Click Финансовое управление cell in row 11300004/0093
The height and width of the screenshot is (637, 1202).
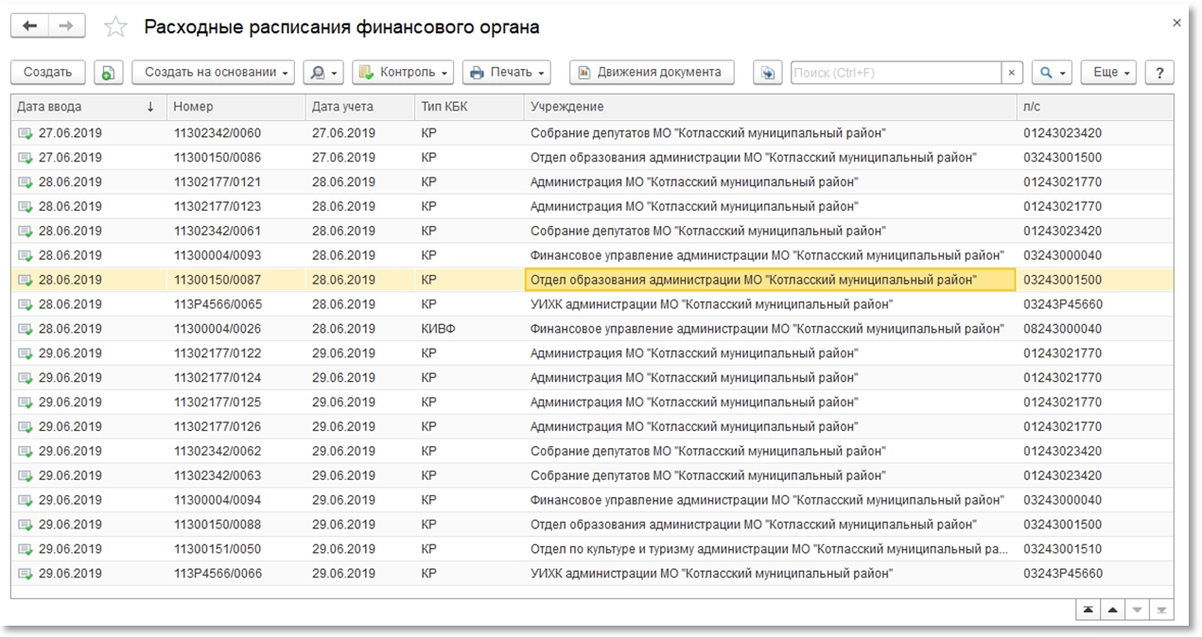pos(770,255)
